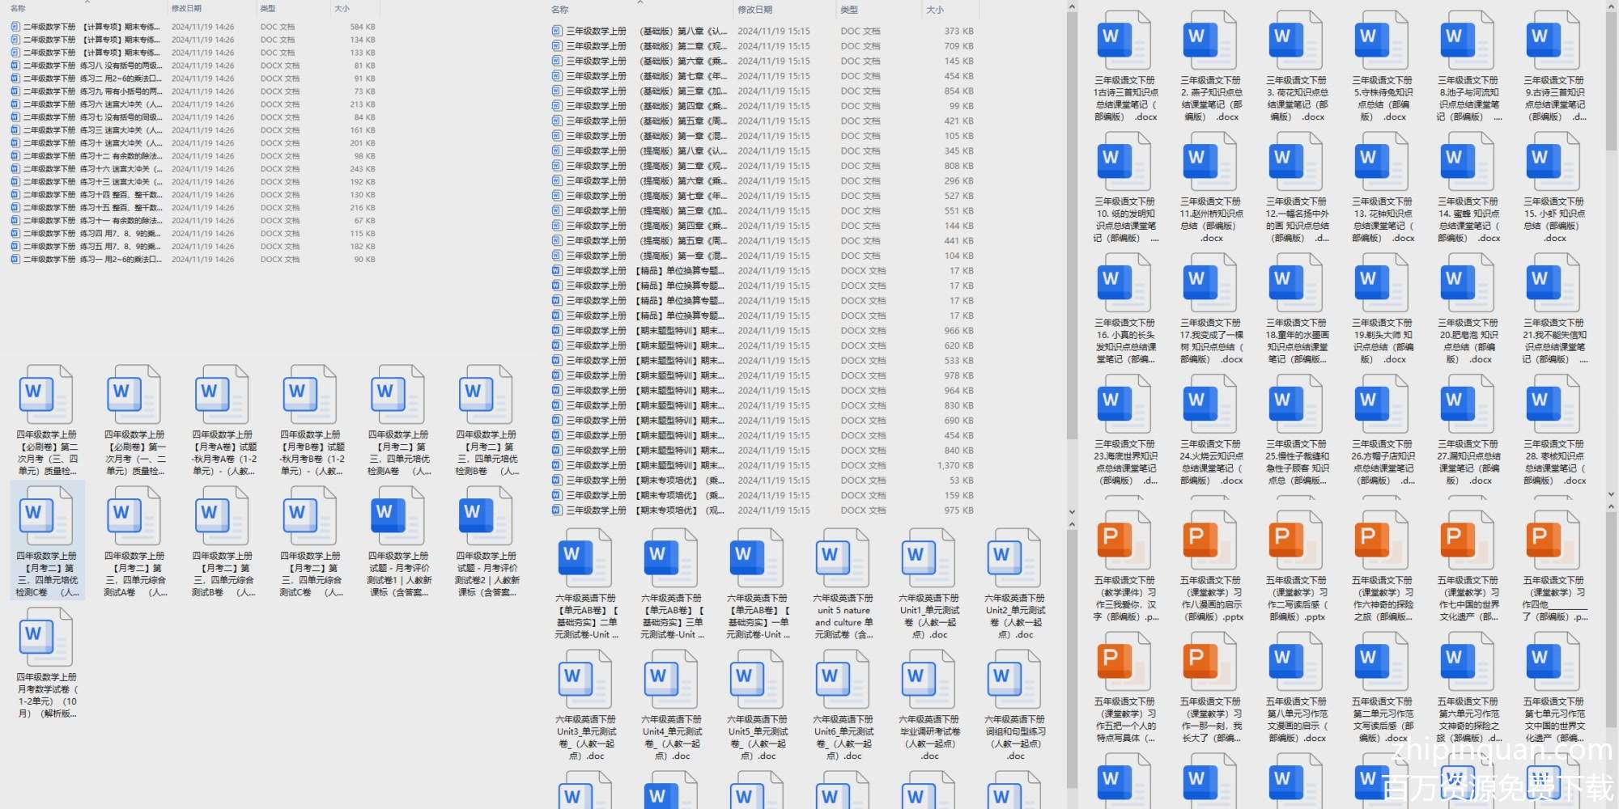
Task: Sort left file list by 修改日期 column
Action: click(186, 8)
